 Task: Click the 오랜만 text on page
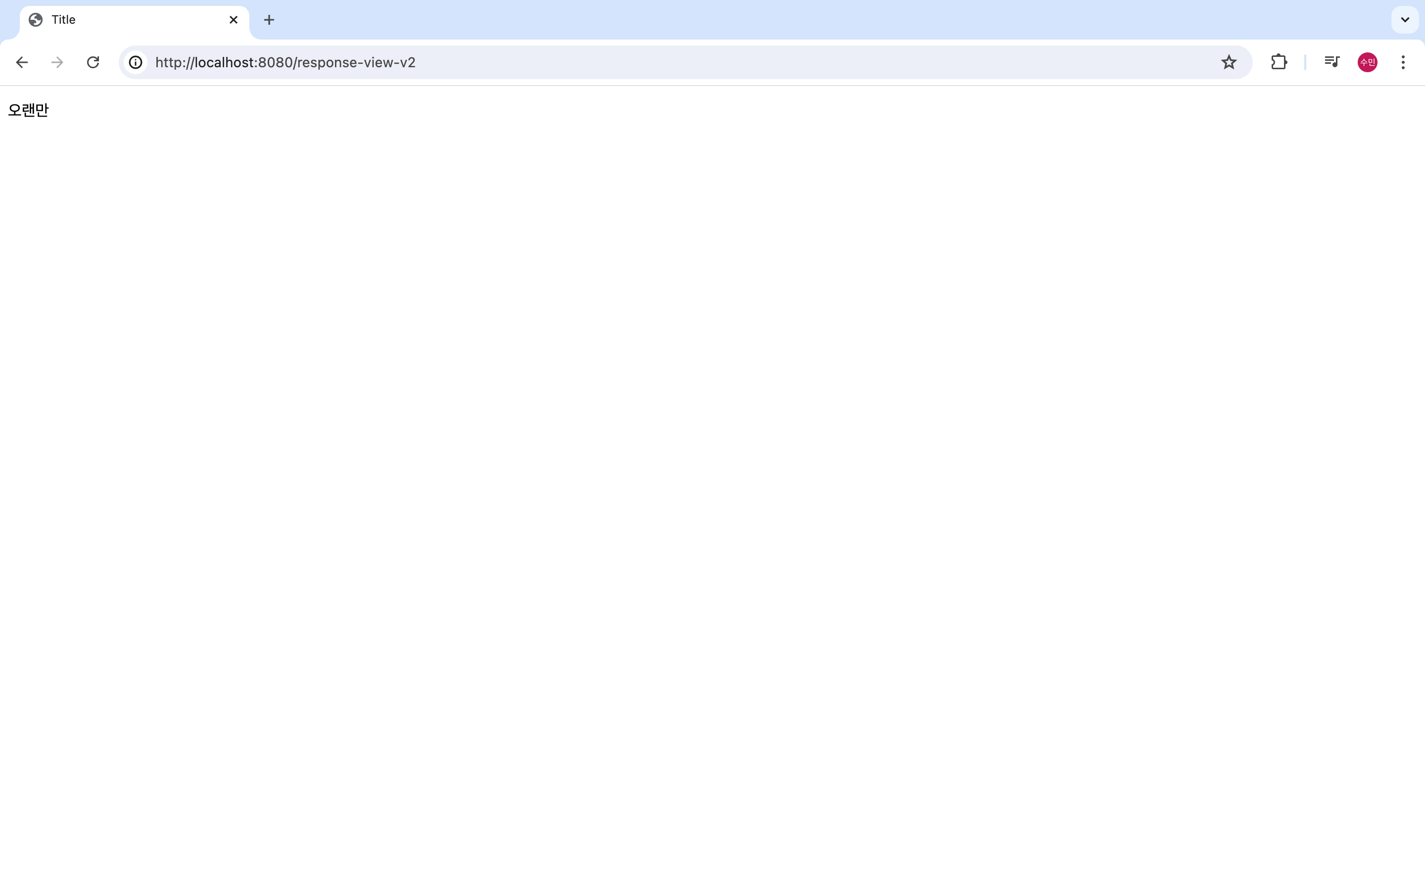(x=28, y=110)
